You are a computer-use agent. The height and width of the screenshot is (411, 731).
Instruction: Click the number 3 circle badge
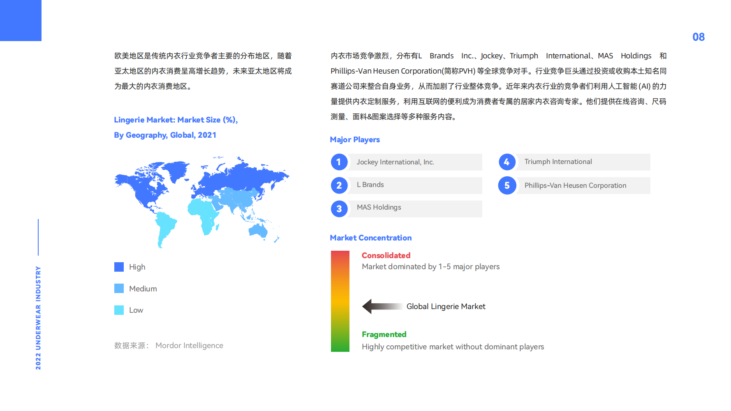pyautogui.click(x=339, y=209)
